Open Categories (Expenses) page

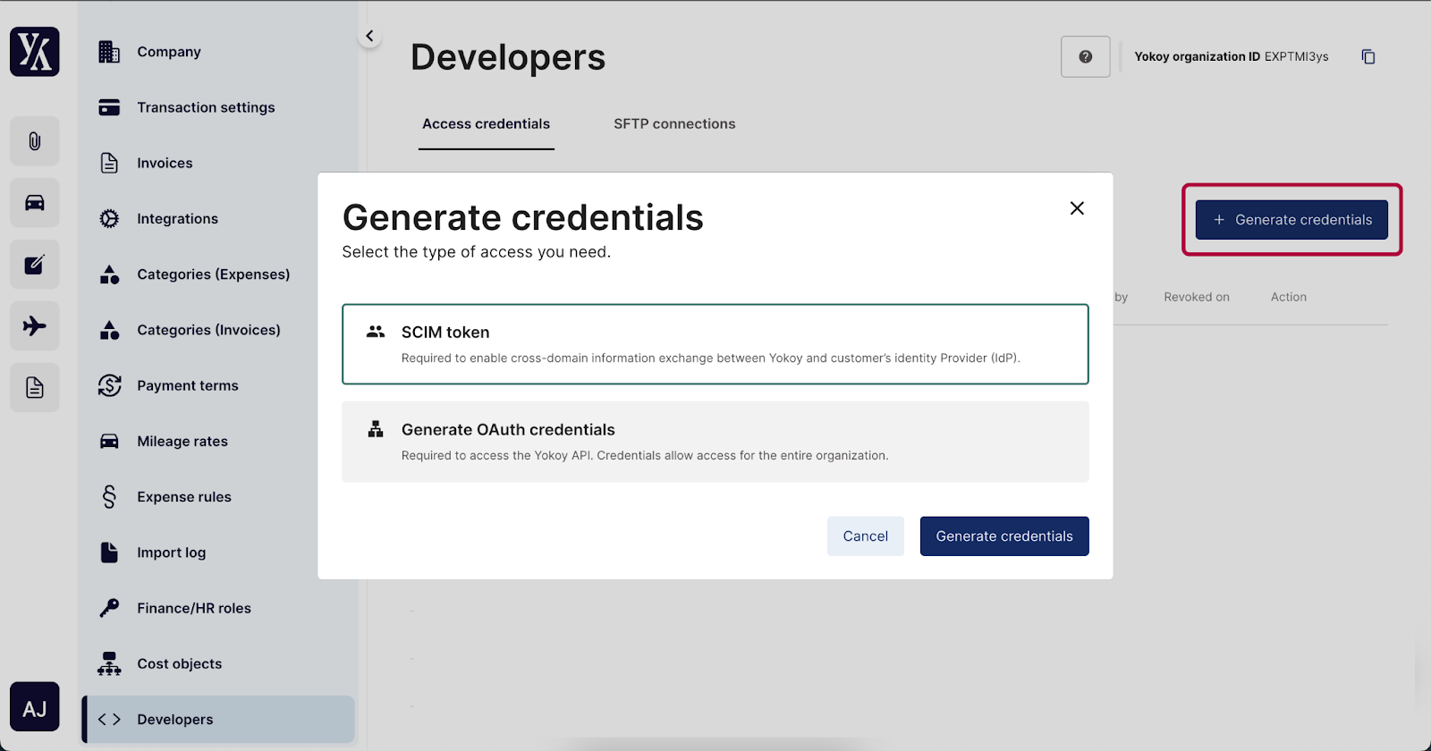coord(213,274)
